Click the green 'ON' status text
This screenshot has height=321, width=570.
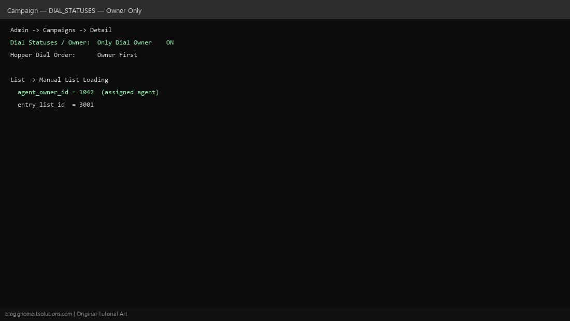170,42
